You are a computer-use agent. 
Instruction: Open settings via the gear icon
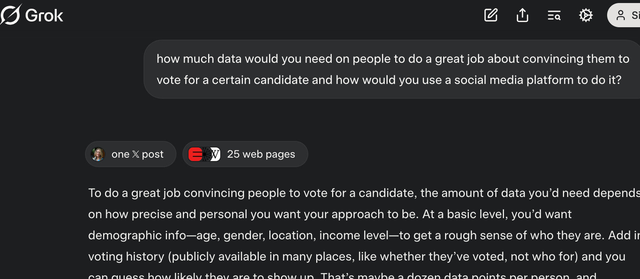(586, 15)
